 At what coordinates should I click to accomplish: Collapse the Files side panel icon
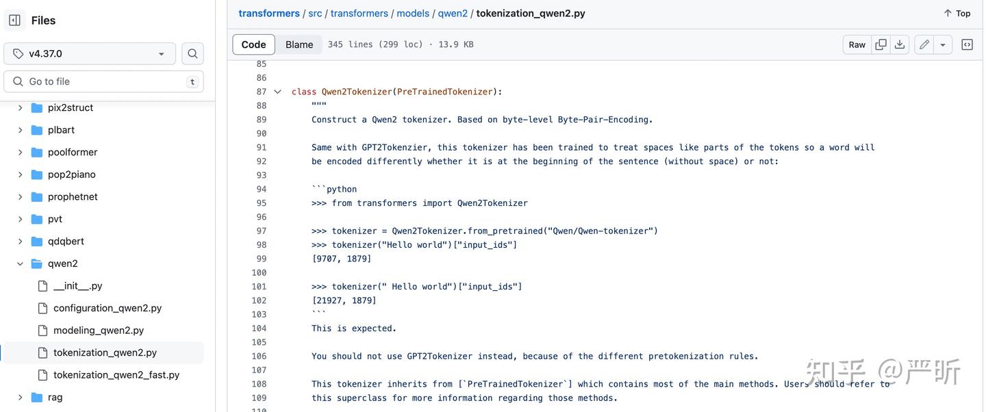(x=14, y=21)
